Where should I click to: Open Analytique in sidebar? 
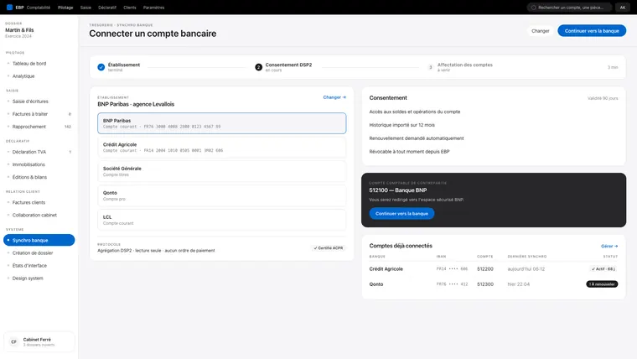coord(39,76)
